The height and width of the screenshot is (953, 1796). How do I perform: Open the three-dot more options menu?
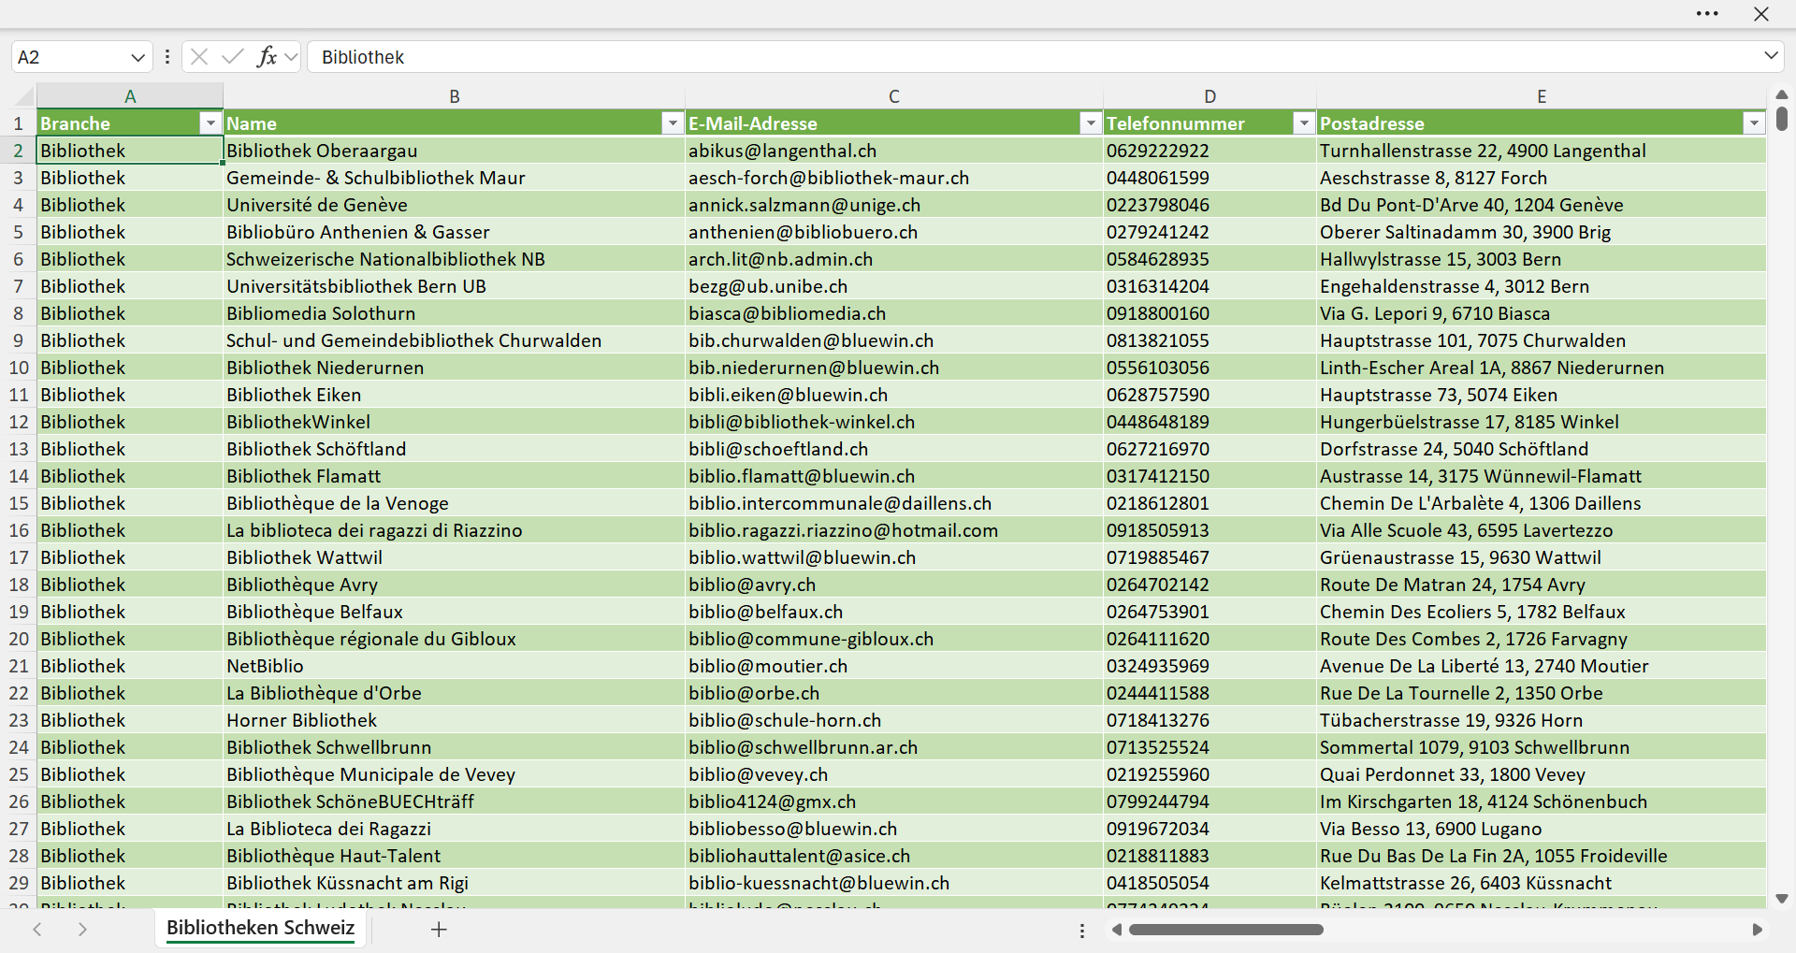[1707, 14]
